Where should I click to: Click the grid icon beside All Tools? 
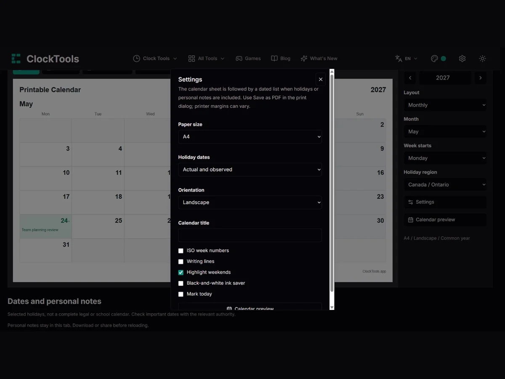click(x=191, y=59)
